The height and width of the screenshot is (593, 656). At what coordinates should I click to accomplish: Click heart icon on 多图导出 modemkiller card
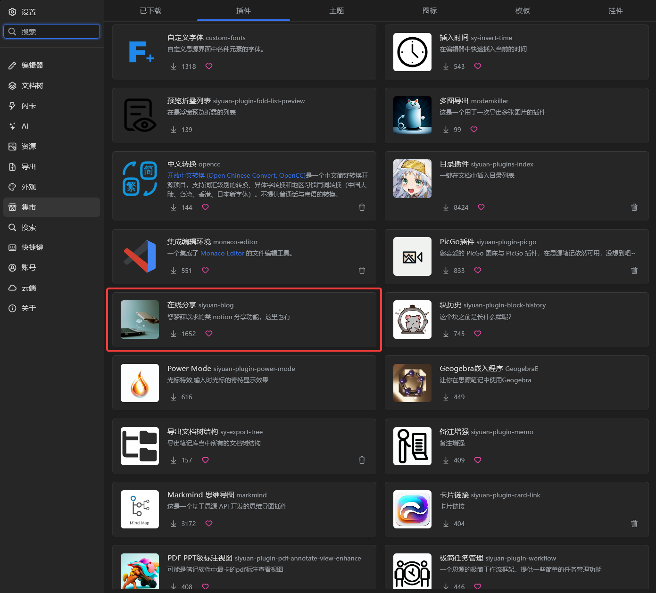click(474, 130)
